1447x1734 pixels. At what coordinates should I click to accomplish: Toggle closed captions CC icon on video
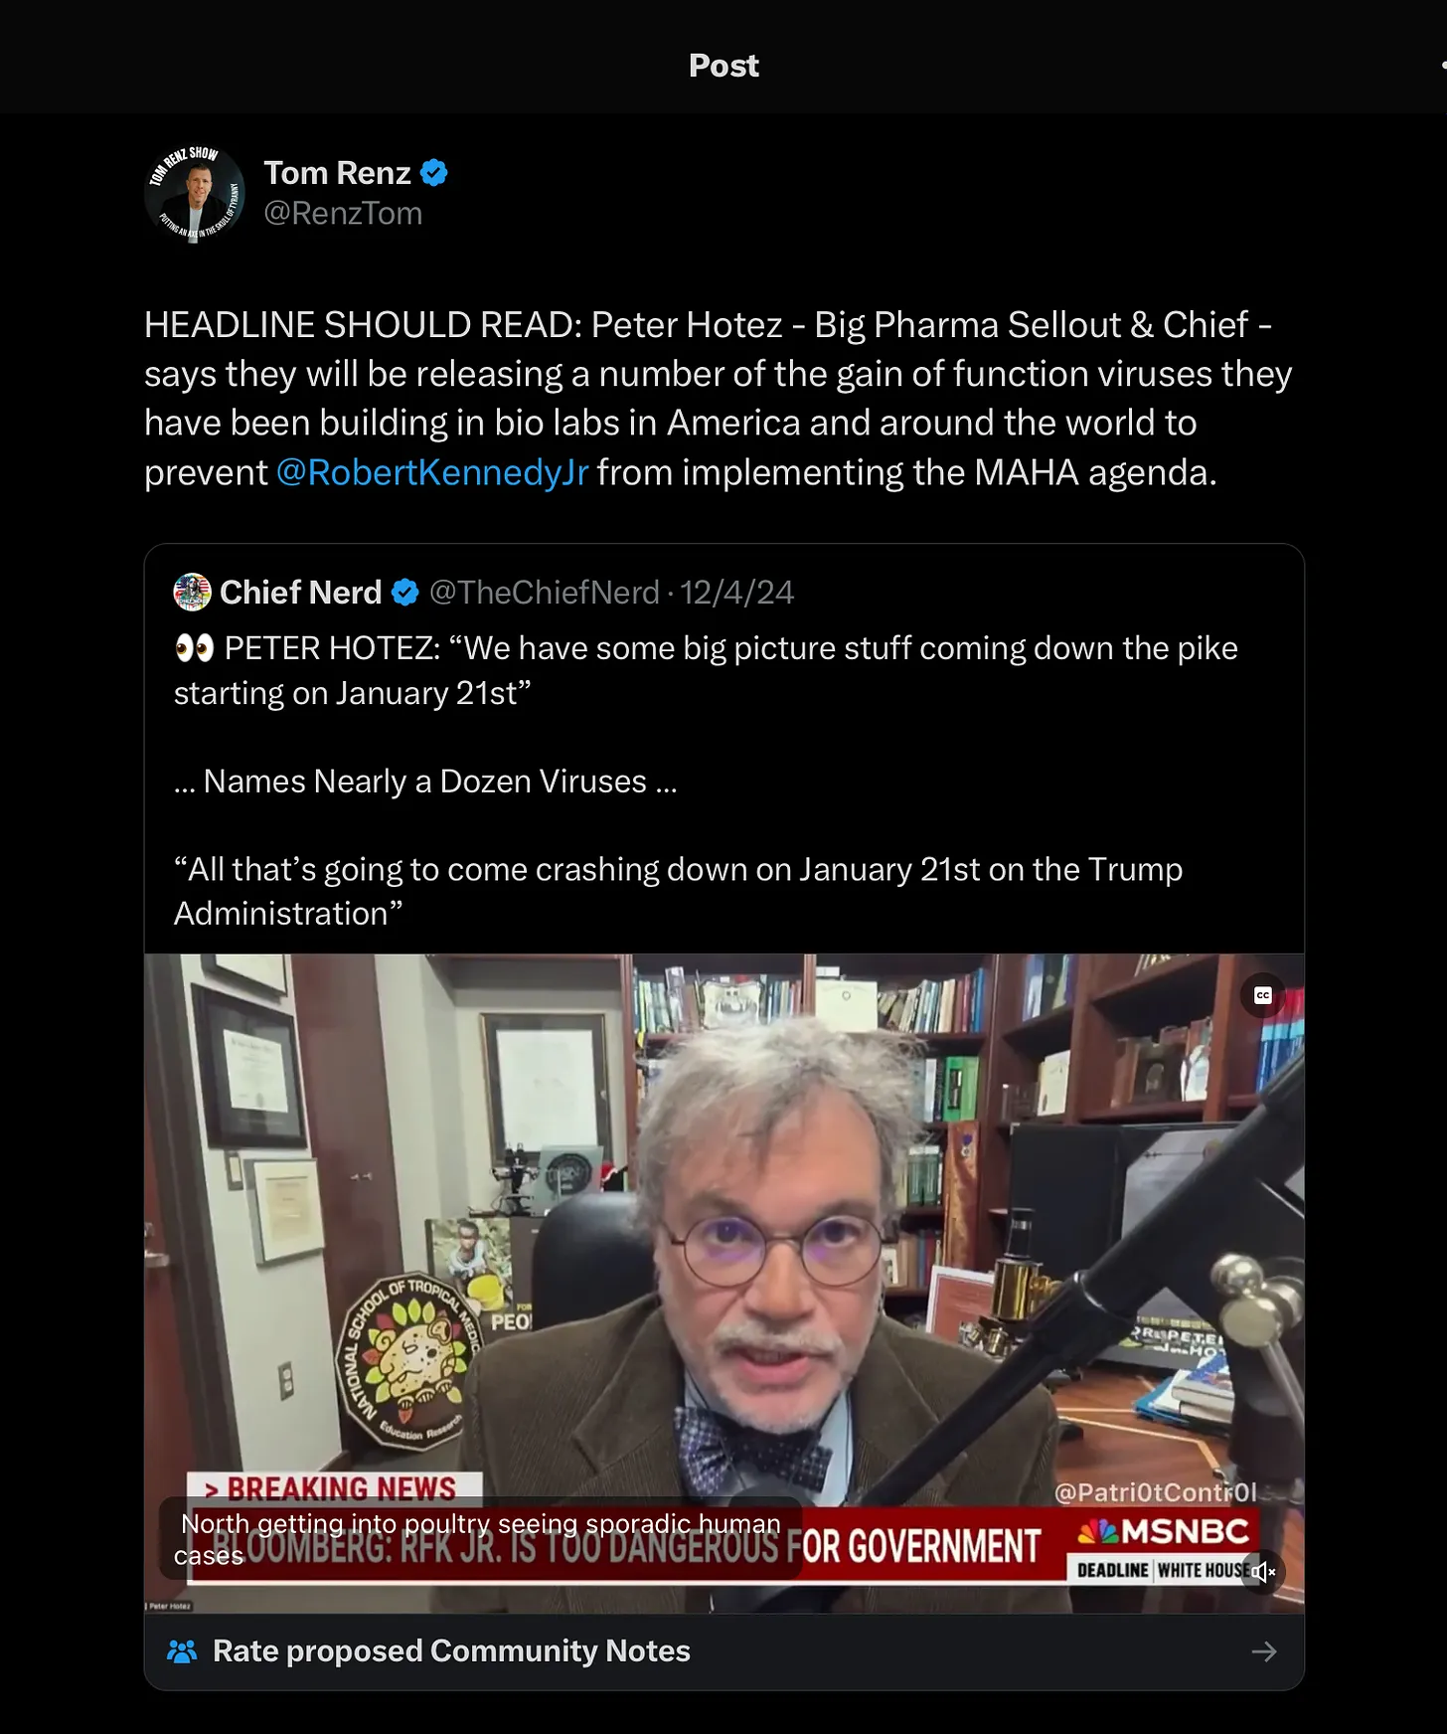[1262, 995]
